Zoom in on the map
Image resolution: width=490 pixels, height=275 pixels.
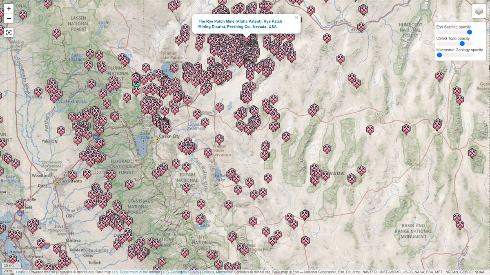coord(9,8)
